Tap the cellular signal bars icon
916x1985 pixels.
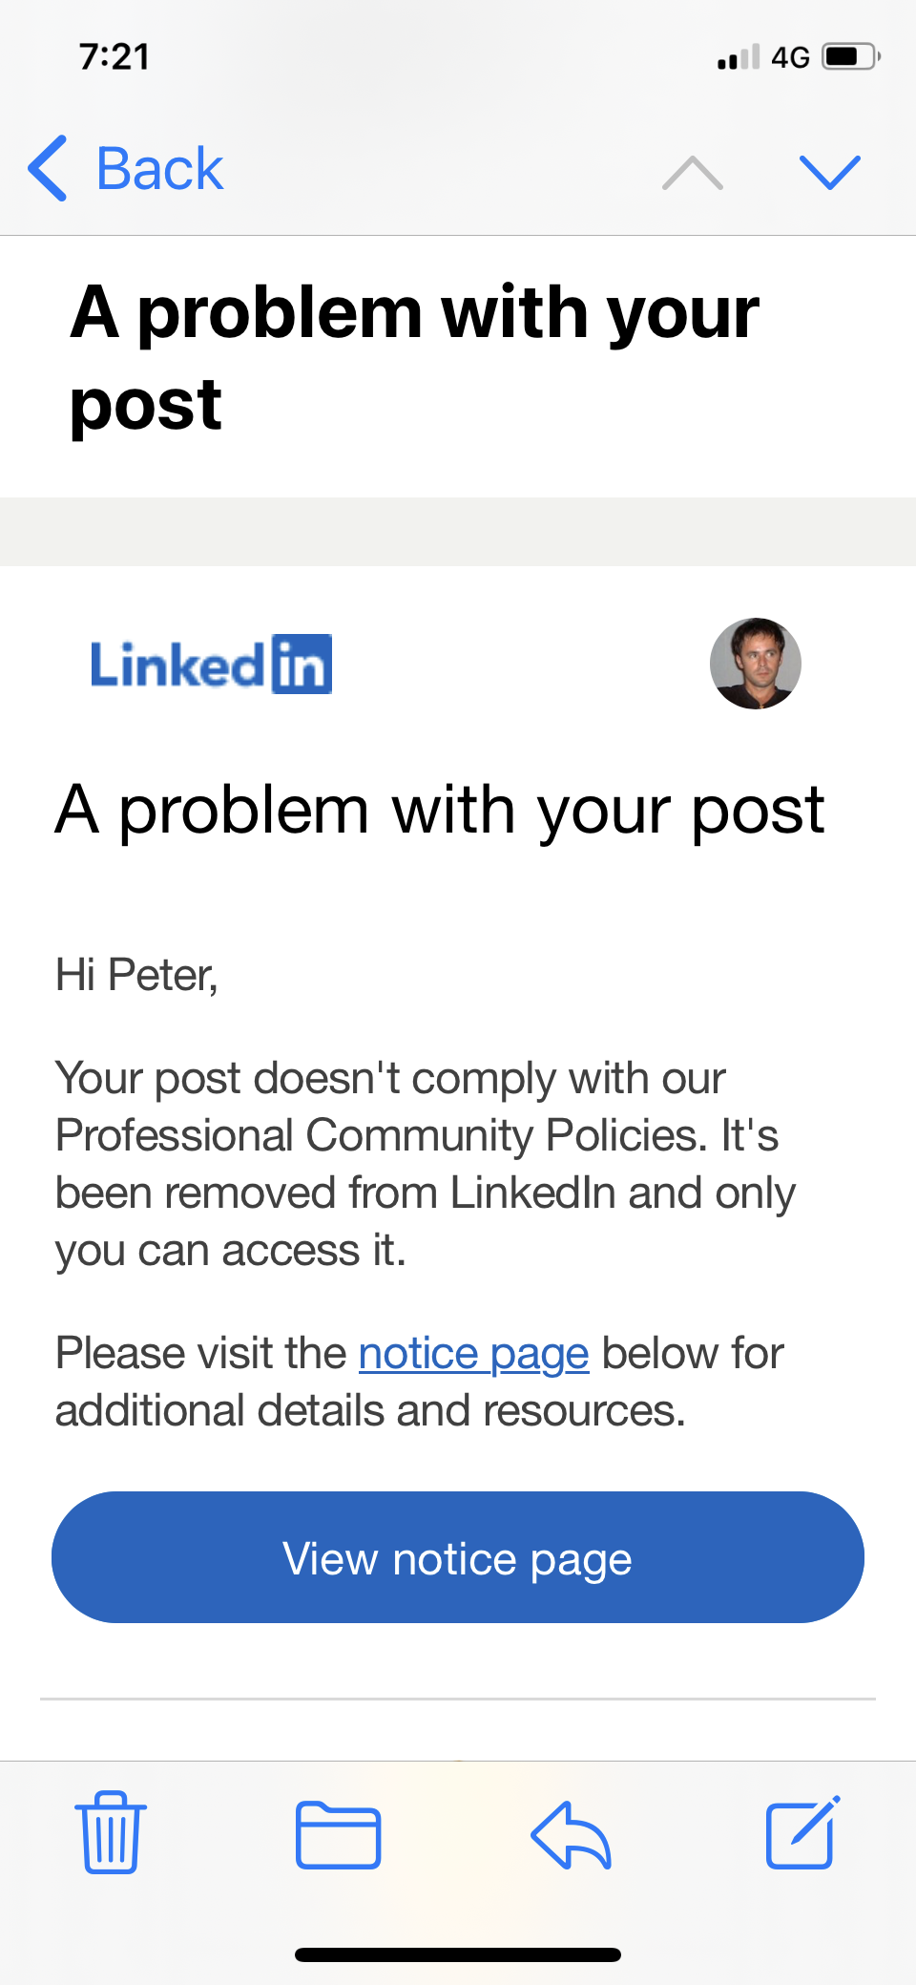(739, 57)
